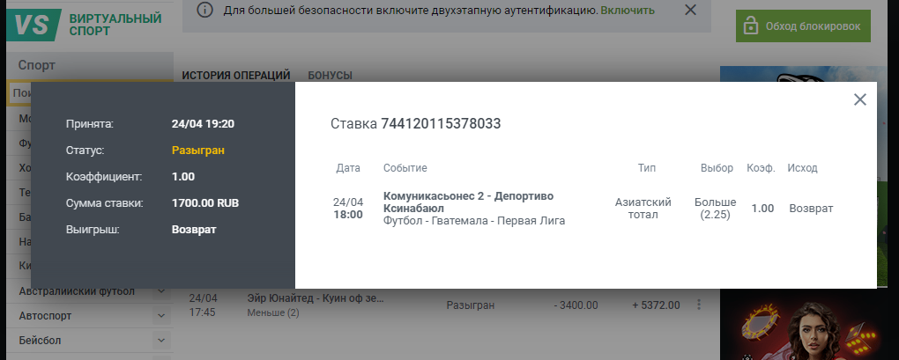
Task: Select the История операций tab
Action: tap(236, 75)
